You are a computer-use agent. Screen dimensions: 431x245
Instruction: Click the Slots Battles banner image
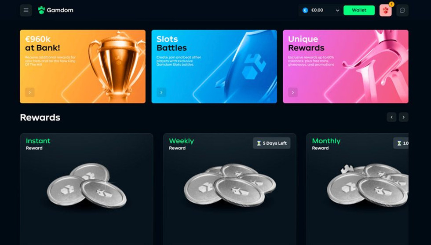[x=214, y=66]
